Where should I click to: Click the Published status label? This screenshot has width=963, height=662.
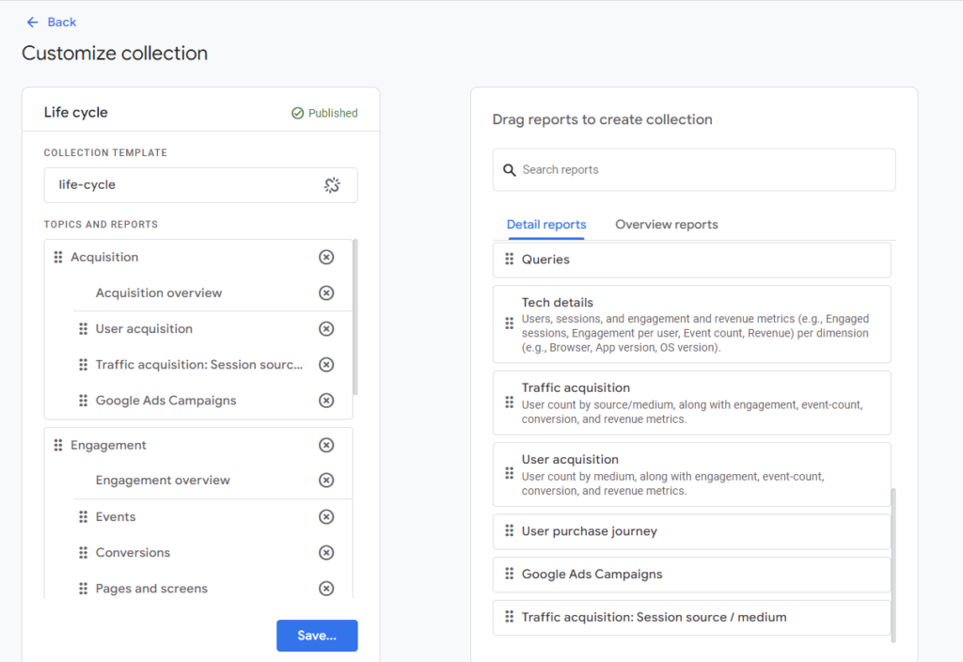click(333, 113)
